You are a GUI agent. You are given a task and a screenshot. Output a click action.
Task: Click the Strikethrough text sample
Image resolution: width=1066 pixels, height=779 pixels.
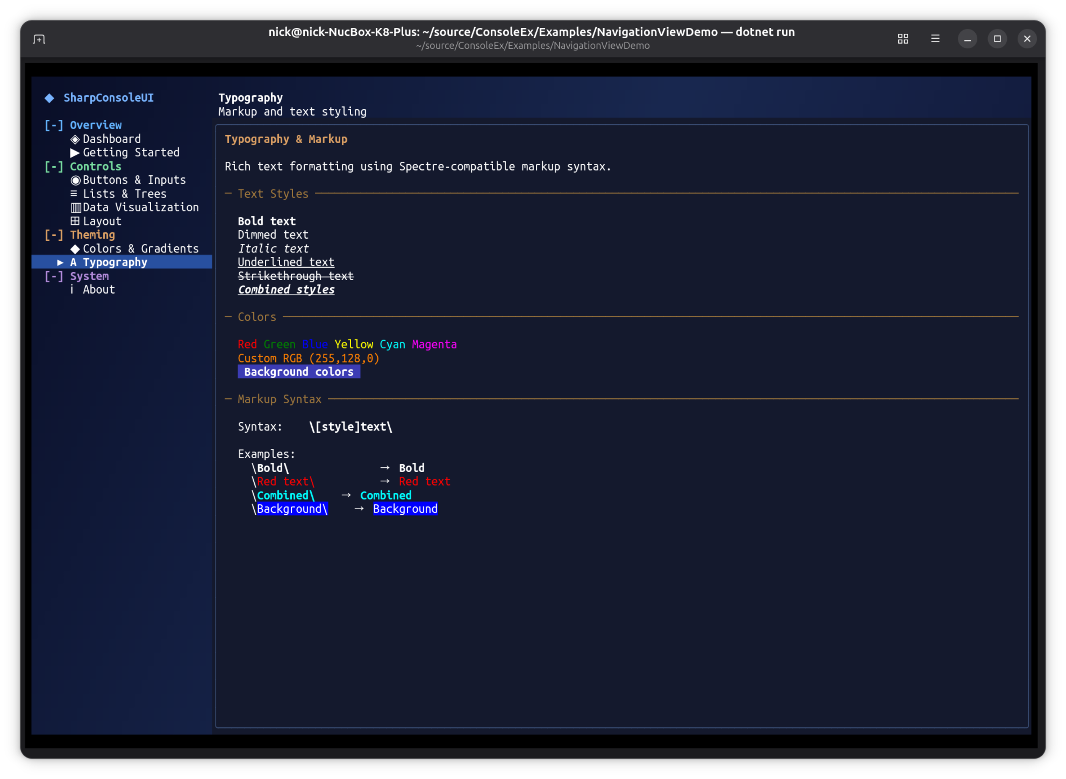[296, 276]
